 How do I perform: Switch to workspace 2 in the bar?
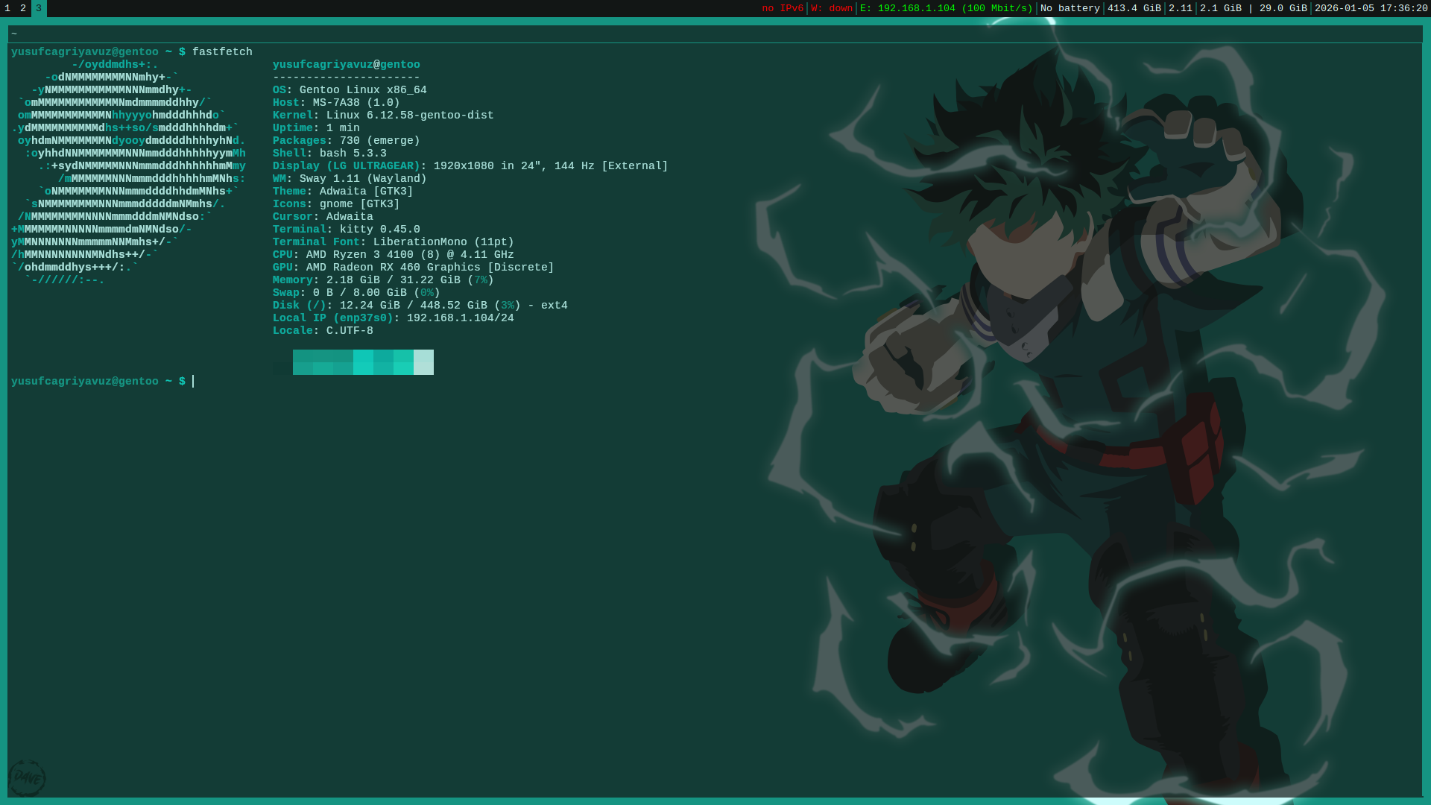pos(23,8)
